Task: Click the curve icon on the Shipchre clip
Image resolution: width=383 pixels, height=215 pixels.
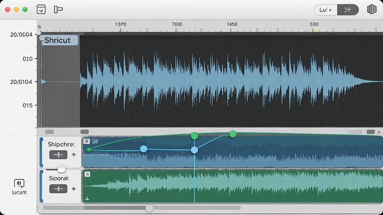Action: click(x=95, y=141)
